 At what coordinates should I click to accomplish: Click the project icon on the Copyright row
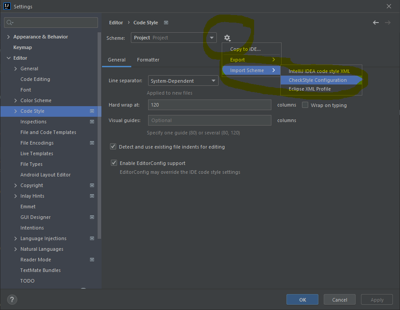point(92,185)
